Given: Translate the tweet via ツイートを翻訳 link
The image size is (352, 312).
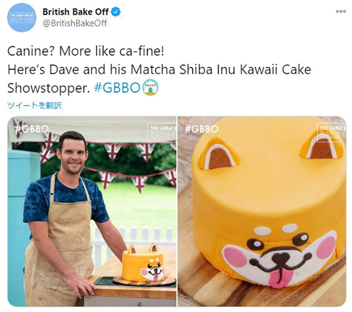Looking at the screenshot, I should [34, 105].
